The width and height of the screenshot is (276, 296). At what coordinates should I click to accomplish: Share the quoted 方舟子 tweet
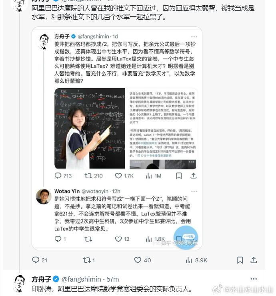(x=194, y=176)
